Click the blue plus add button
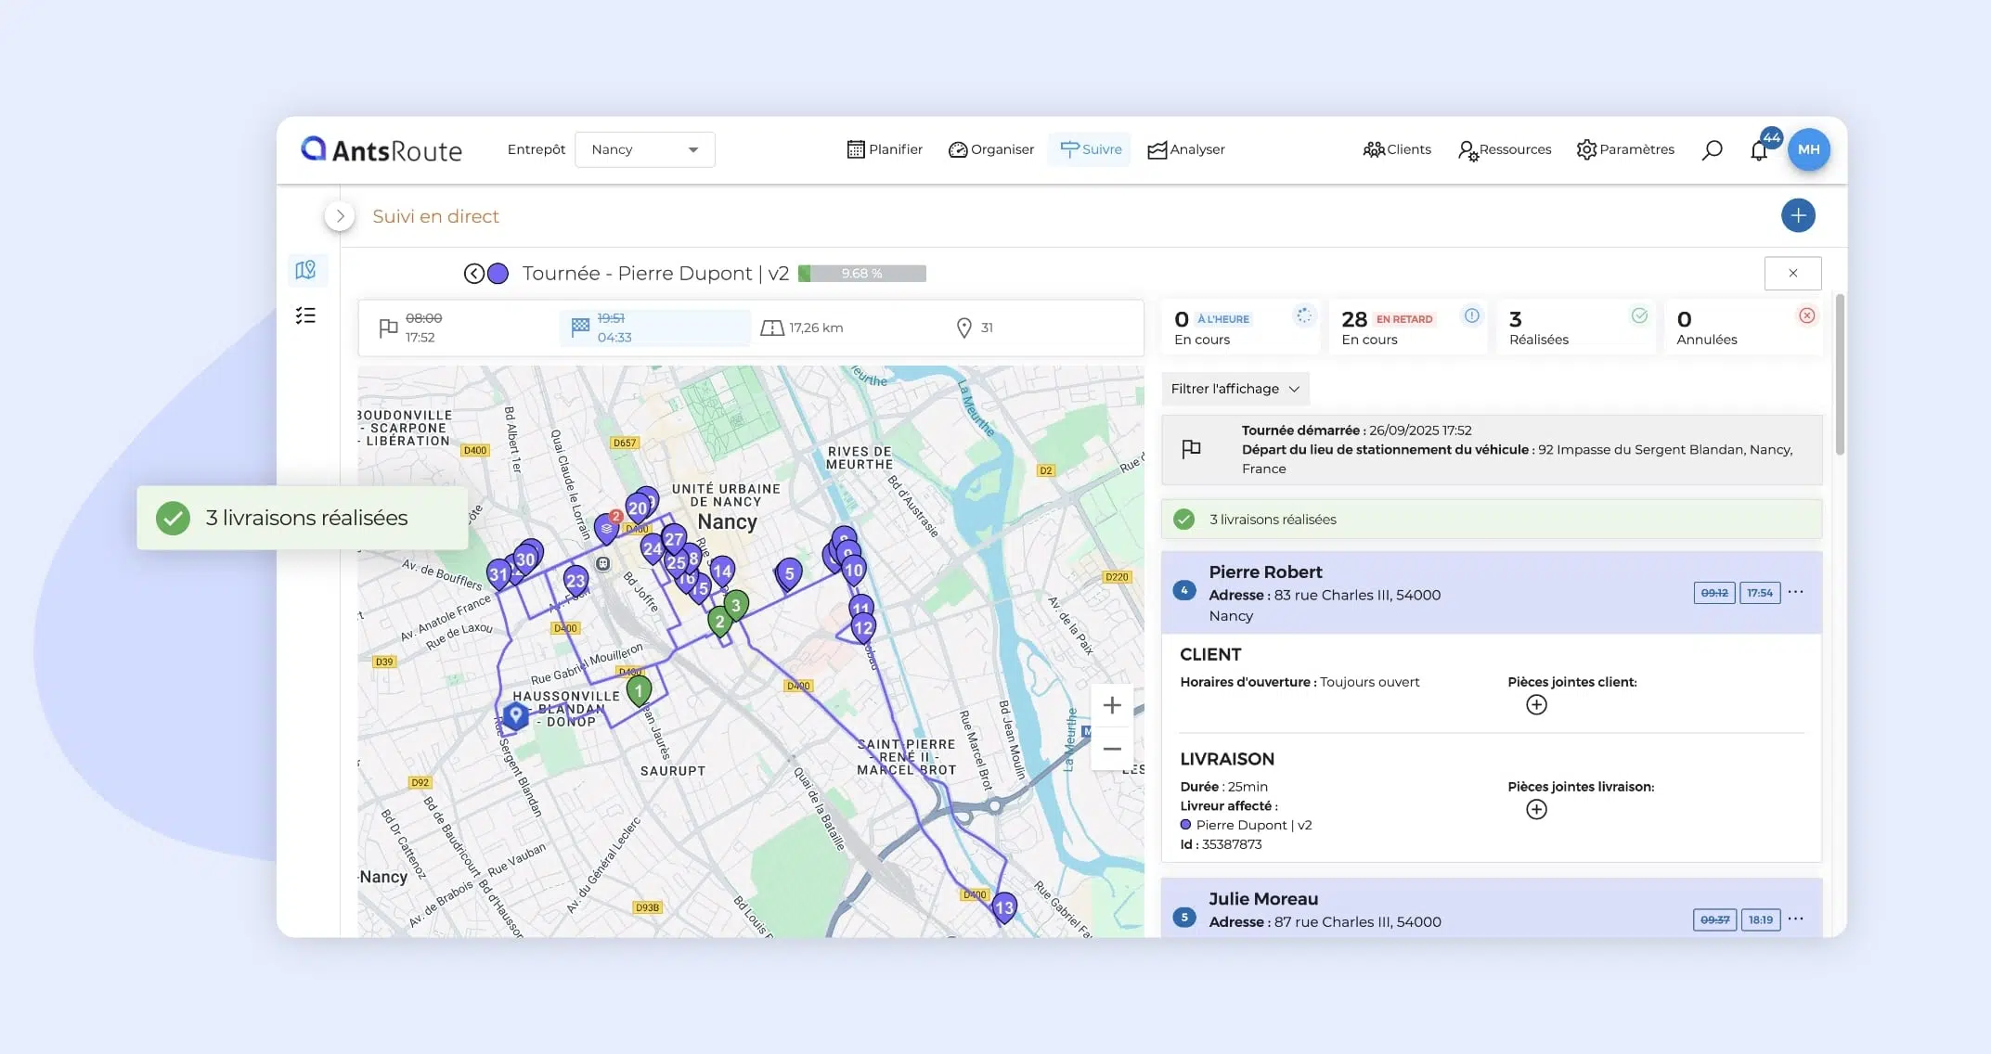This screenshot has height=1054, width=1991. (1798, 215)
